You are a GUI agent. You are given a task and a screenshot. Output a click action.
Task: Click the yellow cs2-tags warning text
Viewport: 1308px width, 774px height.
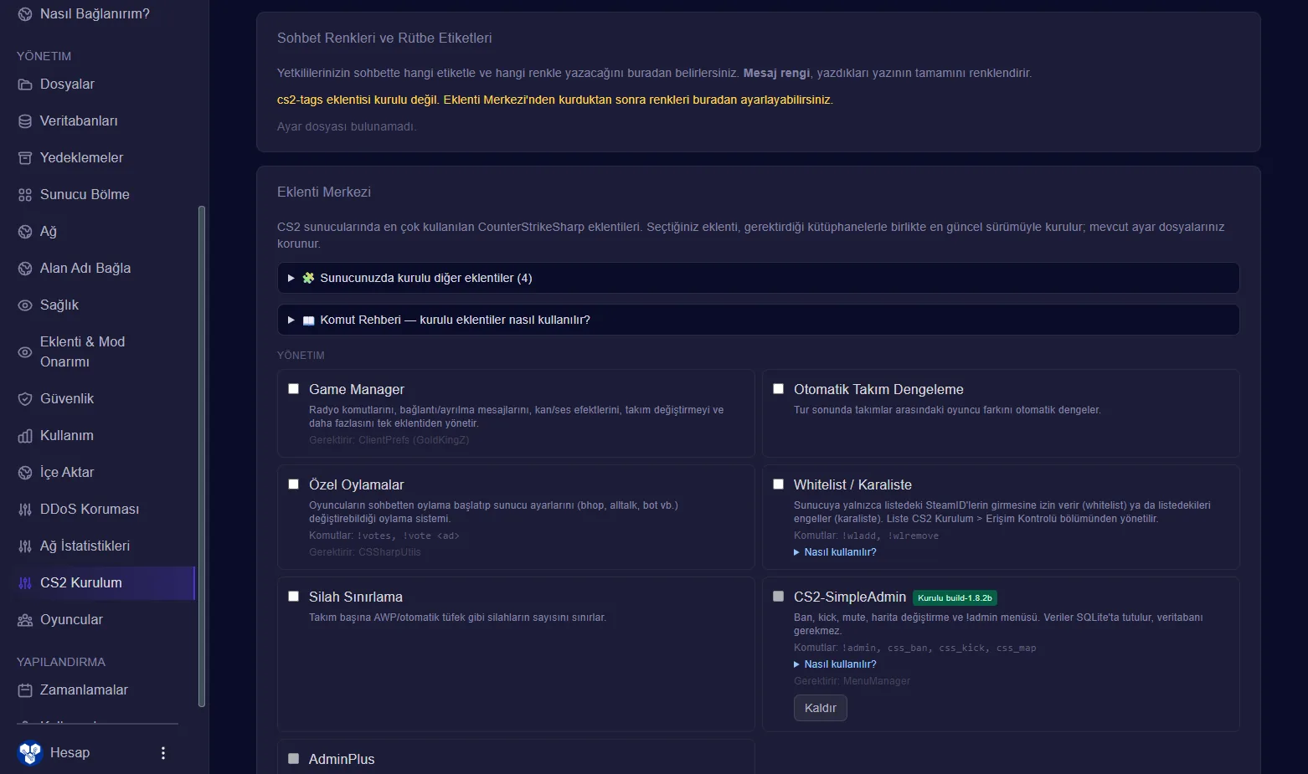(x=555, y=100)
